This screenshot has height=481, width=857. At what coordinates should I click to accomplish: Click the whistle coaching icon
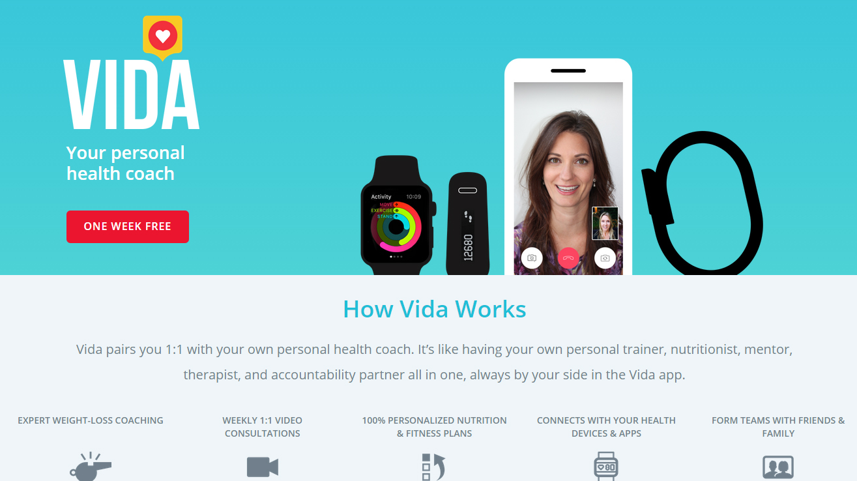coord(91,467)
